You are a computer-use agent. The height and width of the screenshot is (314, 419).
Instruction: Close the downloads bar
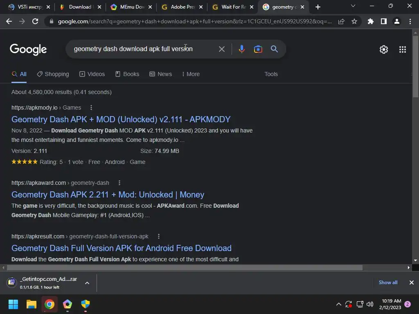point(412,283)
